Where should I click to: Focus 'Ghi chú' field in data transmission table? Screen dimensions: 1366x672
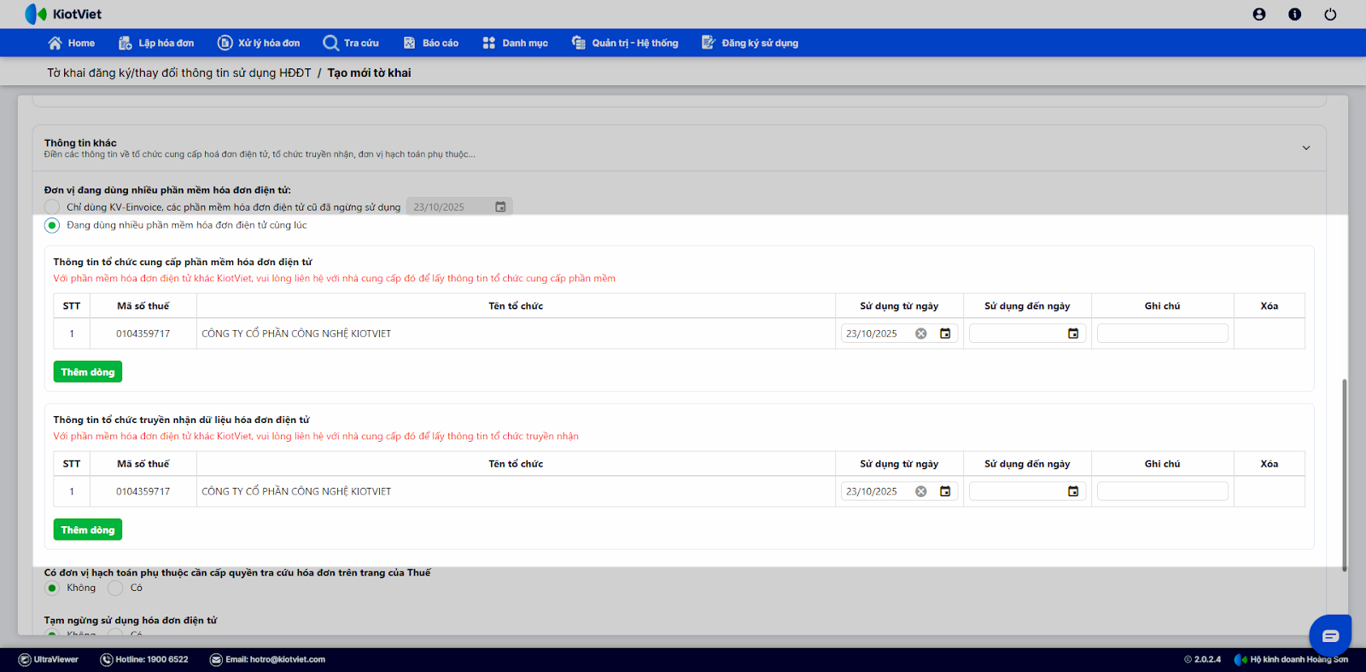(1163, 491)
